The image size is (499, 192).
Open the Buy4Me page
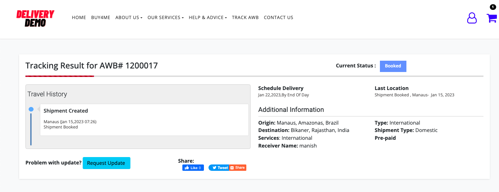click(101, 17)
